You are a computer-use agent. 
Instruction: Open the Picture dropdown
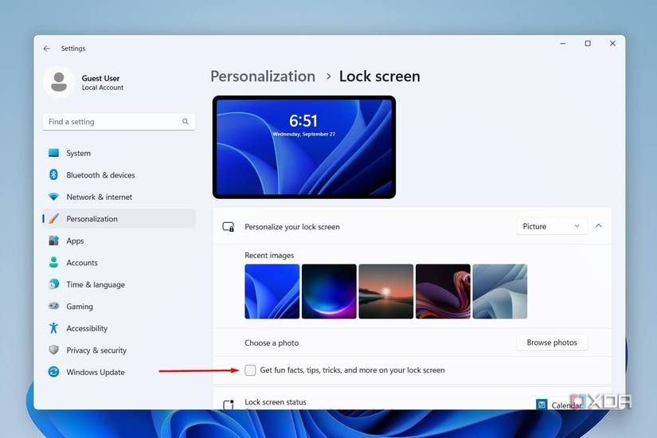pyautogui.click(x=551, y=226)
